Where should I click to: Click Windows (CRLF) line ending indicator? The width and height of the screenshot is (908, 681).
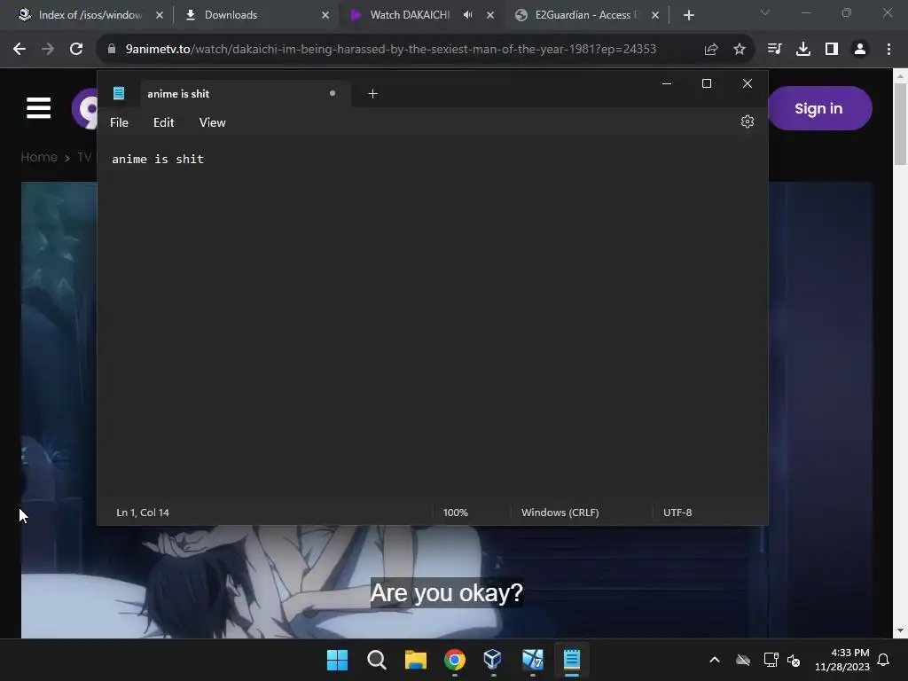[x=560, y=513]
